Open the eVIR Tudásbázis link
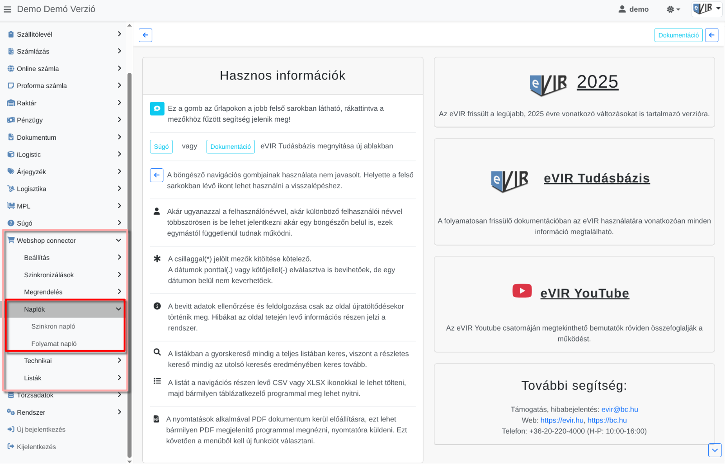The image size is (725, 464). tap(596, 178)
